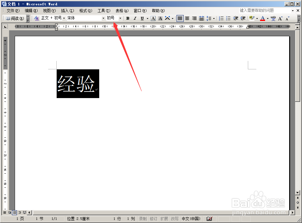302x223 pixels.
Task: Toggle numbered list
Action: [x=221, y=18]
